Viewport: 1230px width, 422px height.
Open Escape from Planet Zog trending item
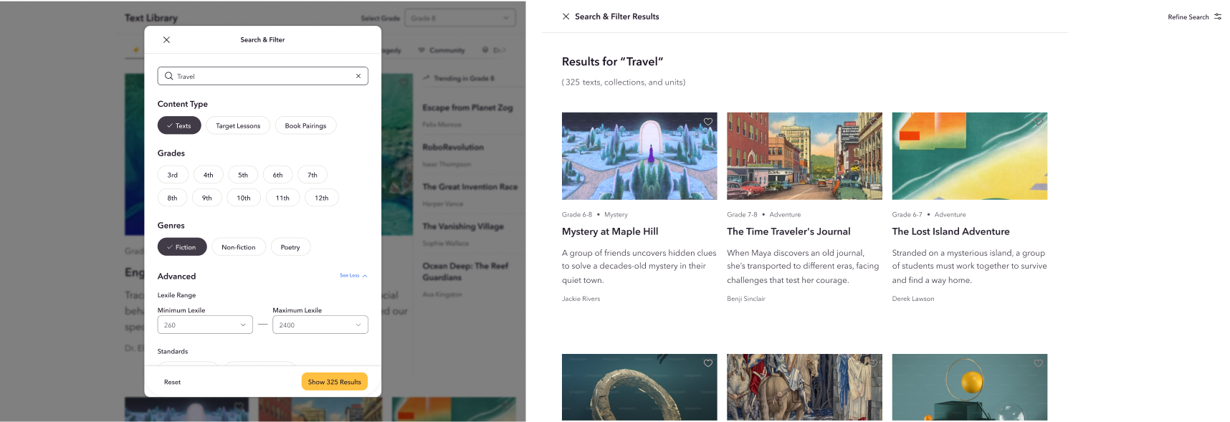[467, 107]
